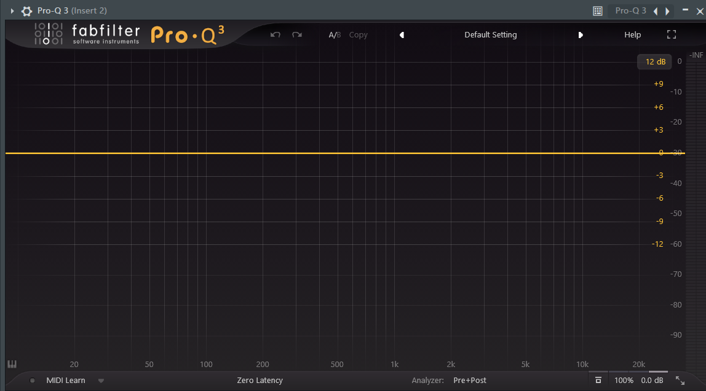Show the piano keyboard display

click(x=12, y=364)
